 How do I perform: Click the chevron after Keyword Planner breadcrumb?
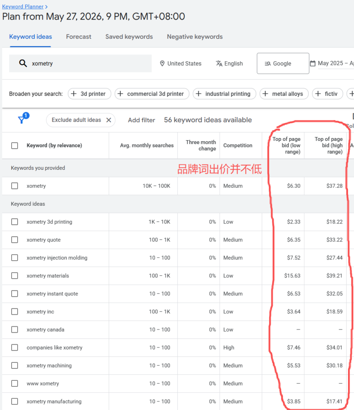click(46, 7)
